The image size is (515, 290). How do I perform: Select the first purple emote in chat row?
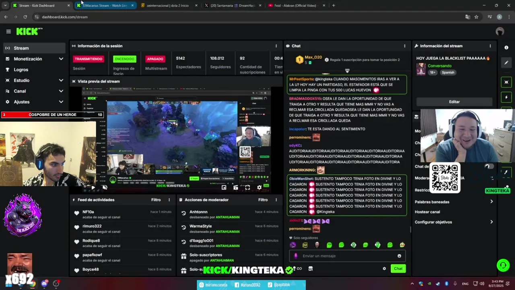tap(293, 245)
